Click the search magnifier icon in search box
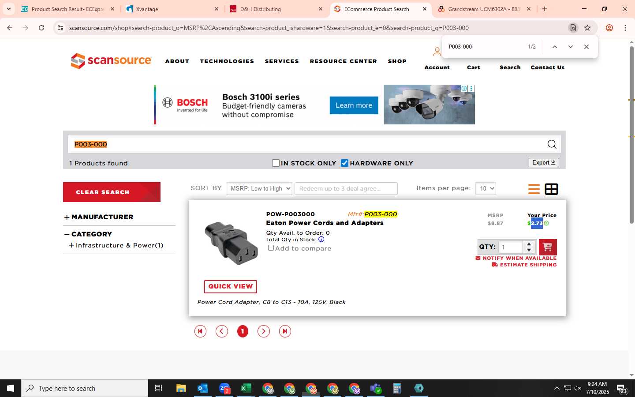 coord(552,144)
